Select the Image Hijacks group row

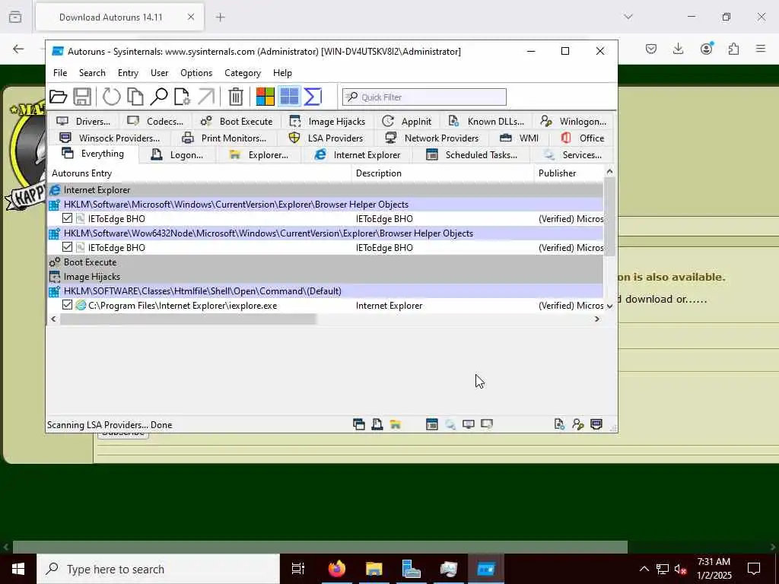[326, 277]
